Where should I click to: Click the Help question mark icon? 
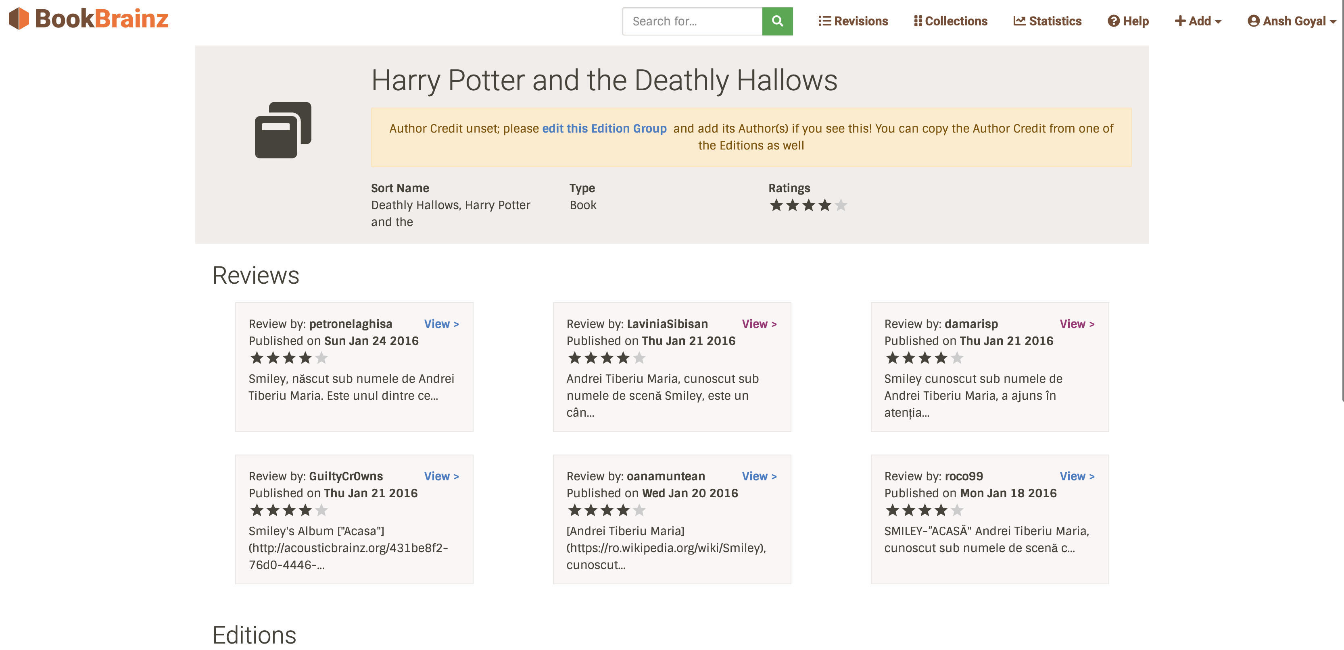pos(1113,21)
